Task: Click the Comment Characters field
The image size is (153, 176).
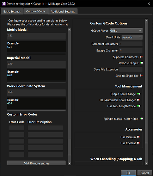Action: (131, 44)
